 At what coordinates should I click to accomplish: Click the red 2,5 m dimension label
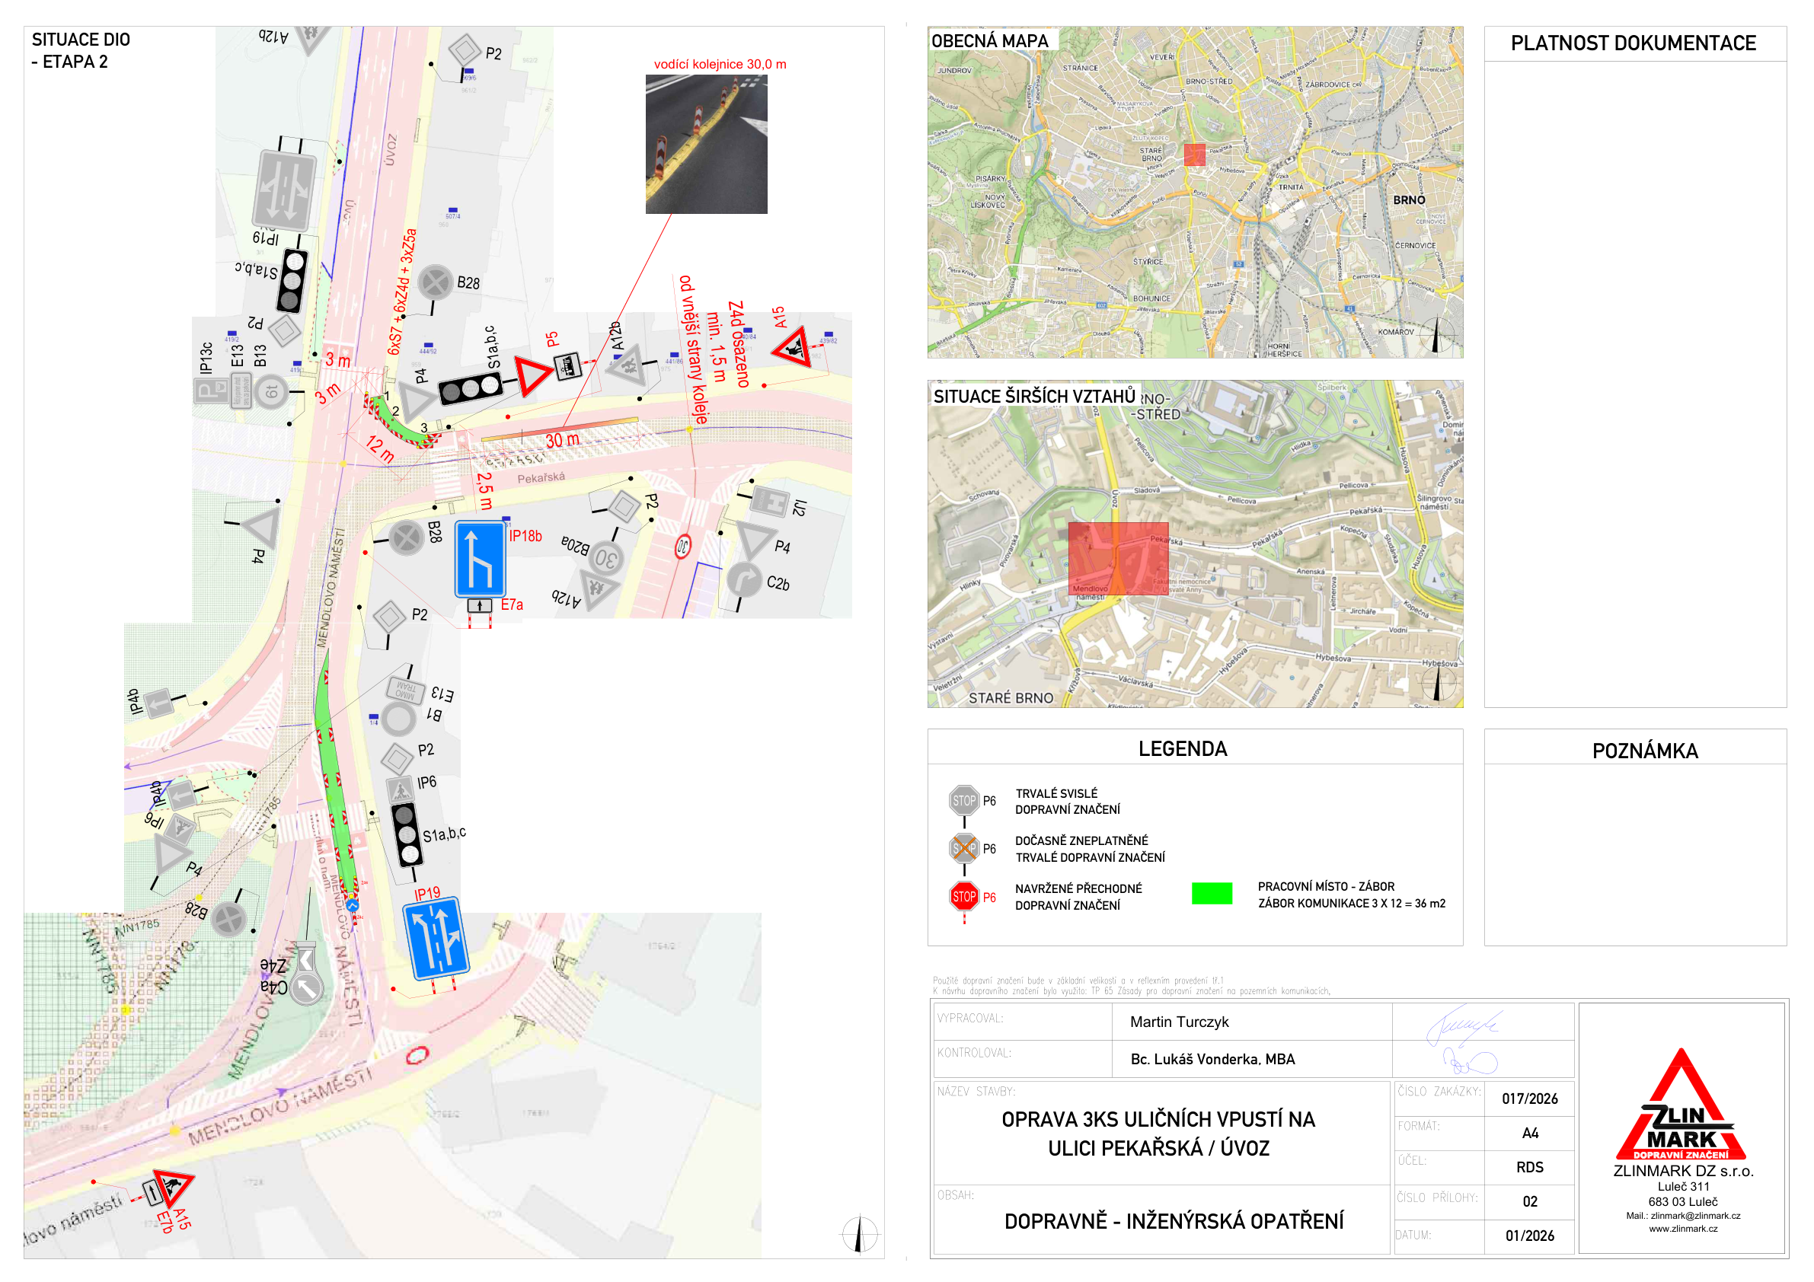(x=484, y=490)
